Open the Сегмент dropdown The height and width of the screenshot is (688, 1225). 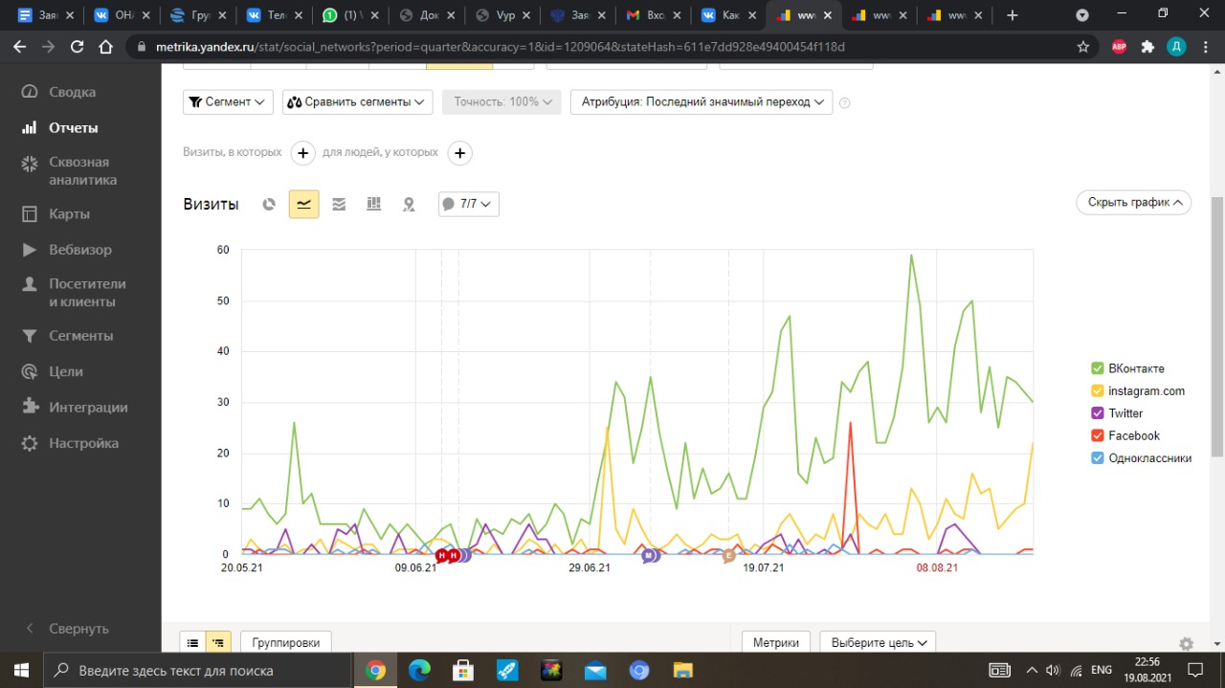click(228, 102)
